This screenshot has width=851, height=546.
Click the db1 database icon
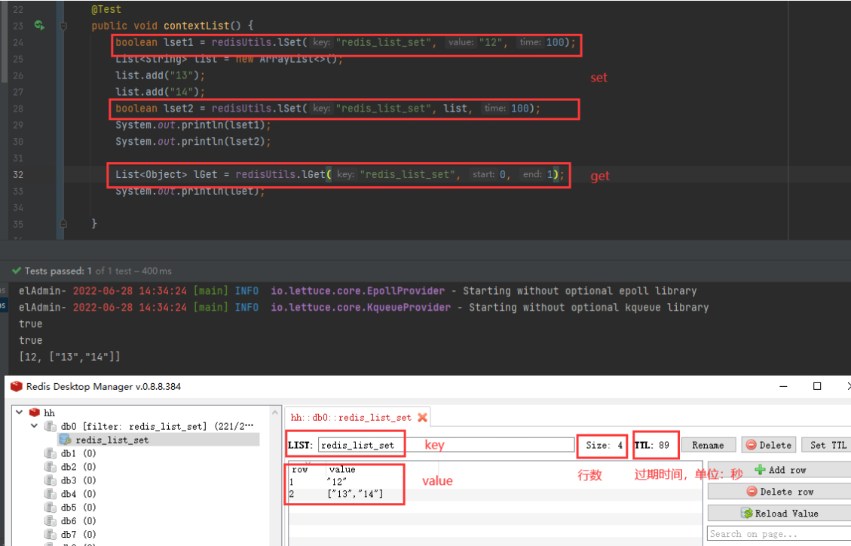[51, 453]
